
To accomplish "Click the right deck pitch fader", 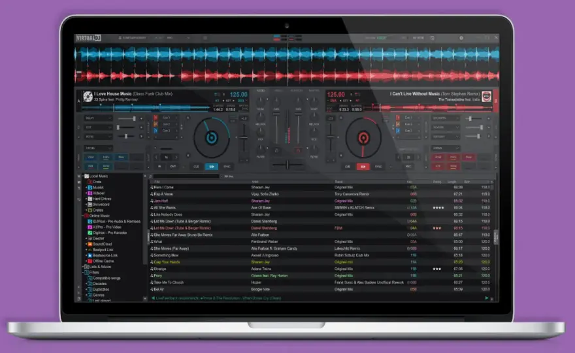I will pyautogui.click(x=331, y=139).
